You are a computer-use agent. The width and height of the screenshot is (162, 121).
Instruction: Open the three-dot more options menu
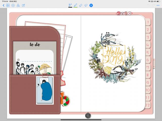click(158, 5)
